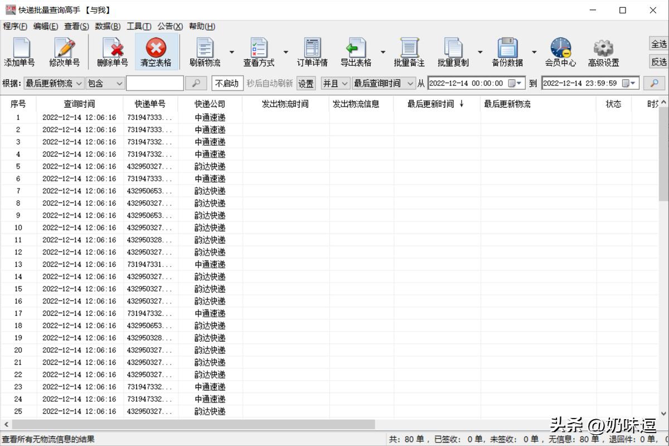The height and width of the screenshot is (446, 669).
Task: Open 订单详情 order details
Action: click(x=312, y=51)
